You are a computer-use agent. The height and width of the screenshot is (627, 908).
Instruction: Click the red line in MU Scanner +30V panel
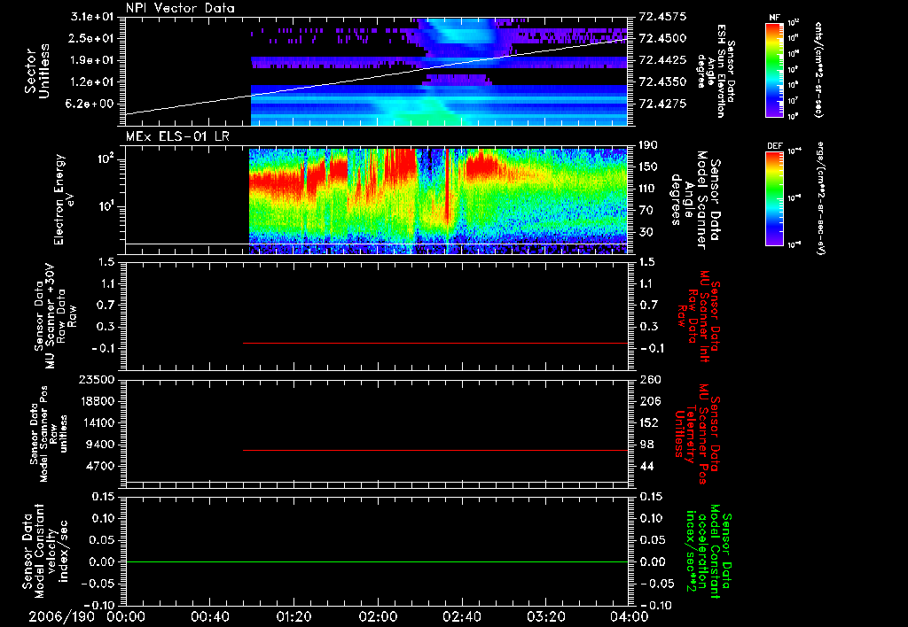click(435, 343)
